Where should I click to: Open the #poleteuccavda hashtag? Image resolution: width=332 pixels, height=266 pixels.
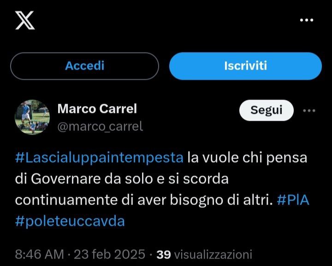[x=70, y=221]
